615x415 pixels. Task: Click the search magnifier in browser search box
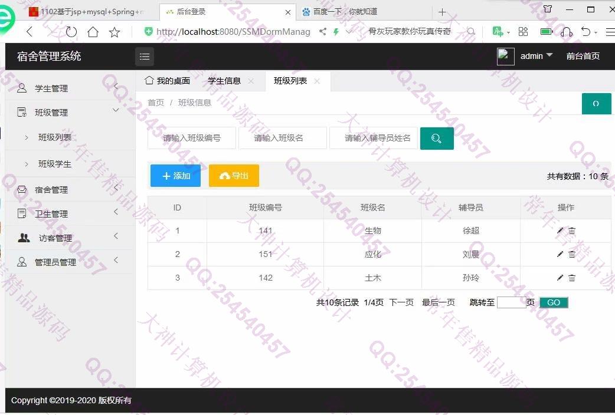click(471, 31)
